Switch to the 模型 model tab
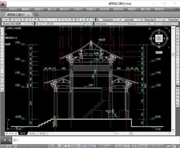 coord(23,133)
